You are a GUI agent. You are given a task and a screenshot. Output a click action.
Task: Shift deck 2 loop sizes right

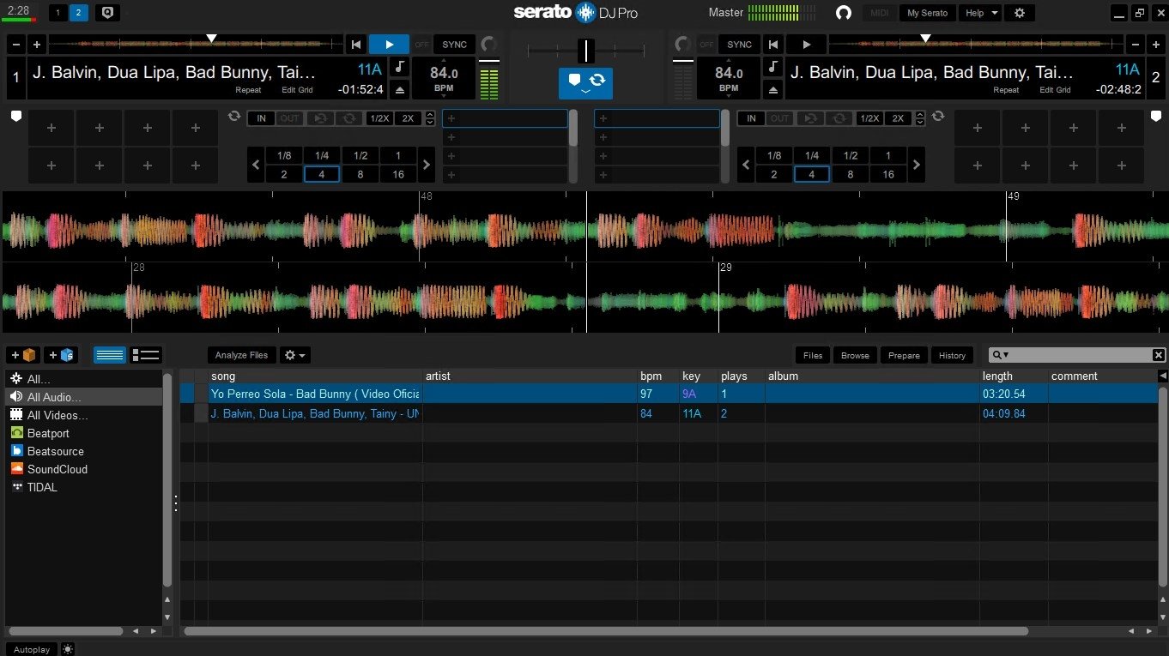click(x=917, y=165)
